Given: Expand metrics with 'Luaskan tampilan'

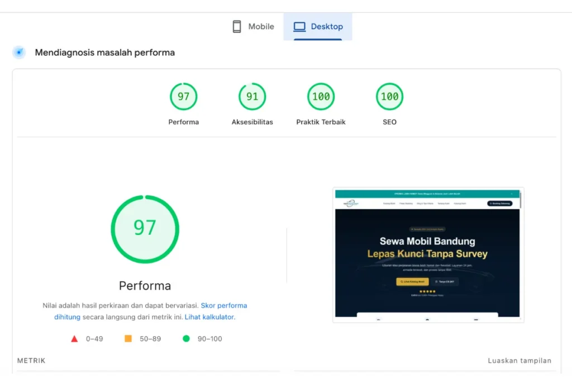Looking at the screenshot, I should pos(519,361).
